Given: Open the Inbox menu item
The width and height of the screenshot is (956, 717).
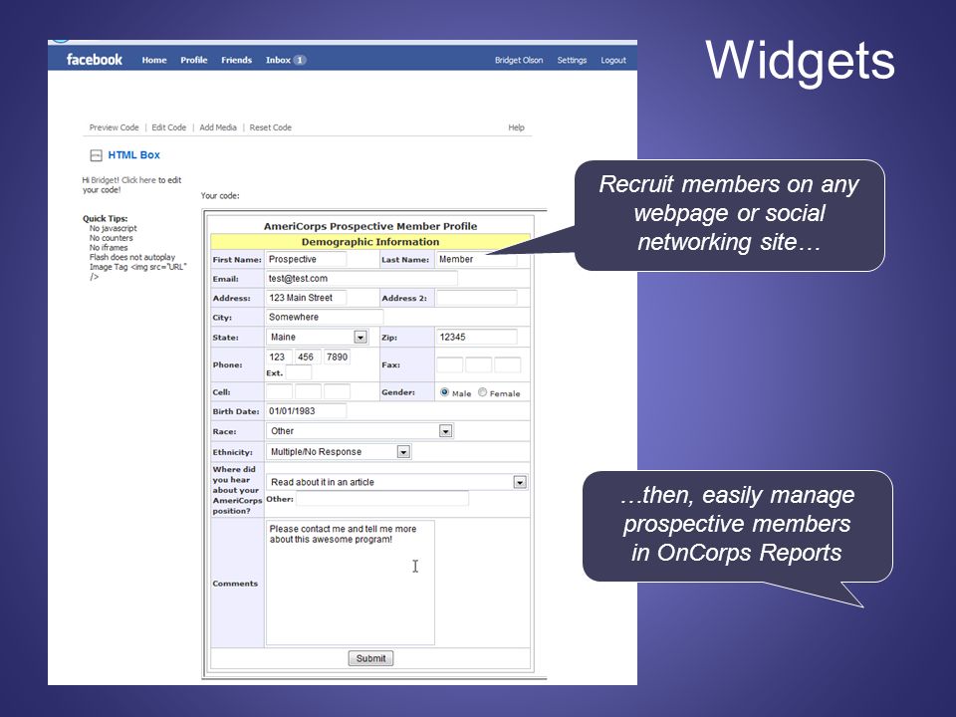Looking at the screenshot, I should point(278,60).
